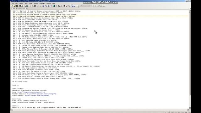Click the Cut scissors icon

click(30, 6)
